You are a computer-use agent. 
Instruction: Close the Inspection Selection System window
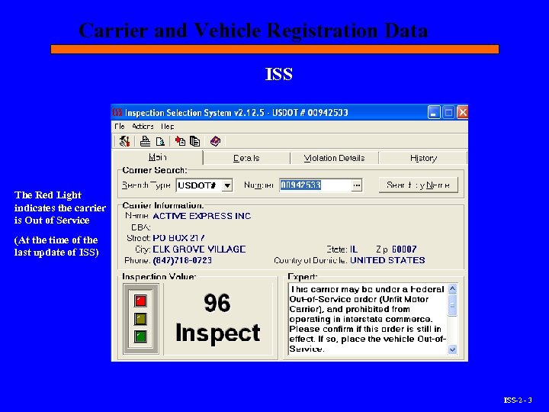click(x=463, y=112)
